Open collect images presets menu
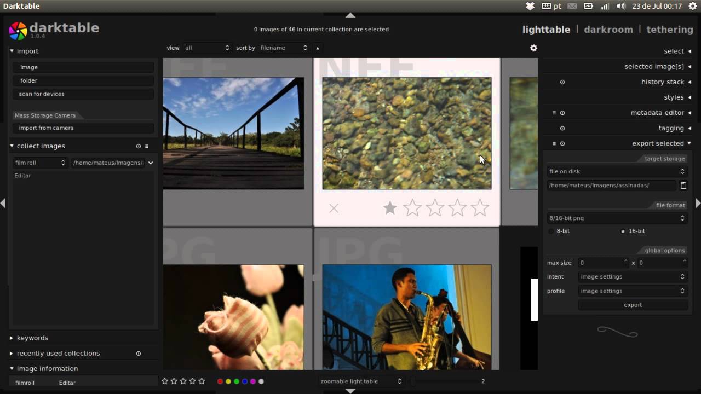This screenshot has width=701, height=394. click(147, 146)
